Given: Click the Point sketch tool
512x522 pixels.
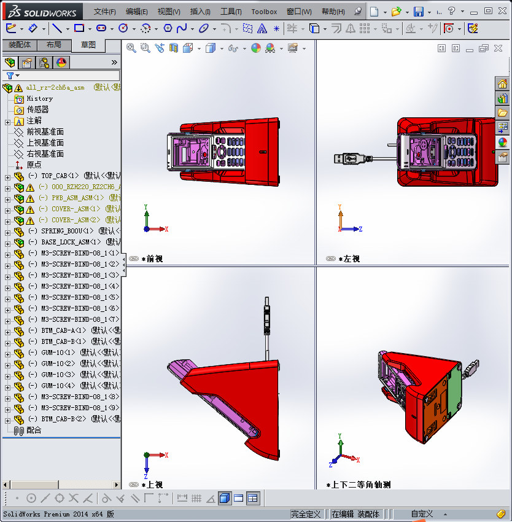Looking at the screenshot, I should 276,29.
